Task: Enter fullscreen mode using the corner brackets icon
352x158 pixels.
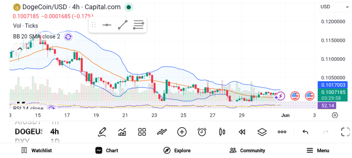Action: tap(345, 132)
